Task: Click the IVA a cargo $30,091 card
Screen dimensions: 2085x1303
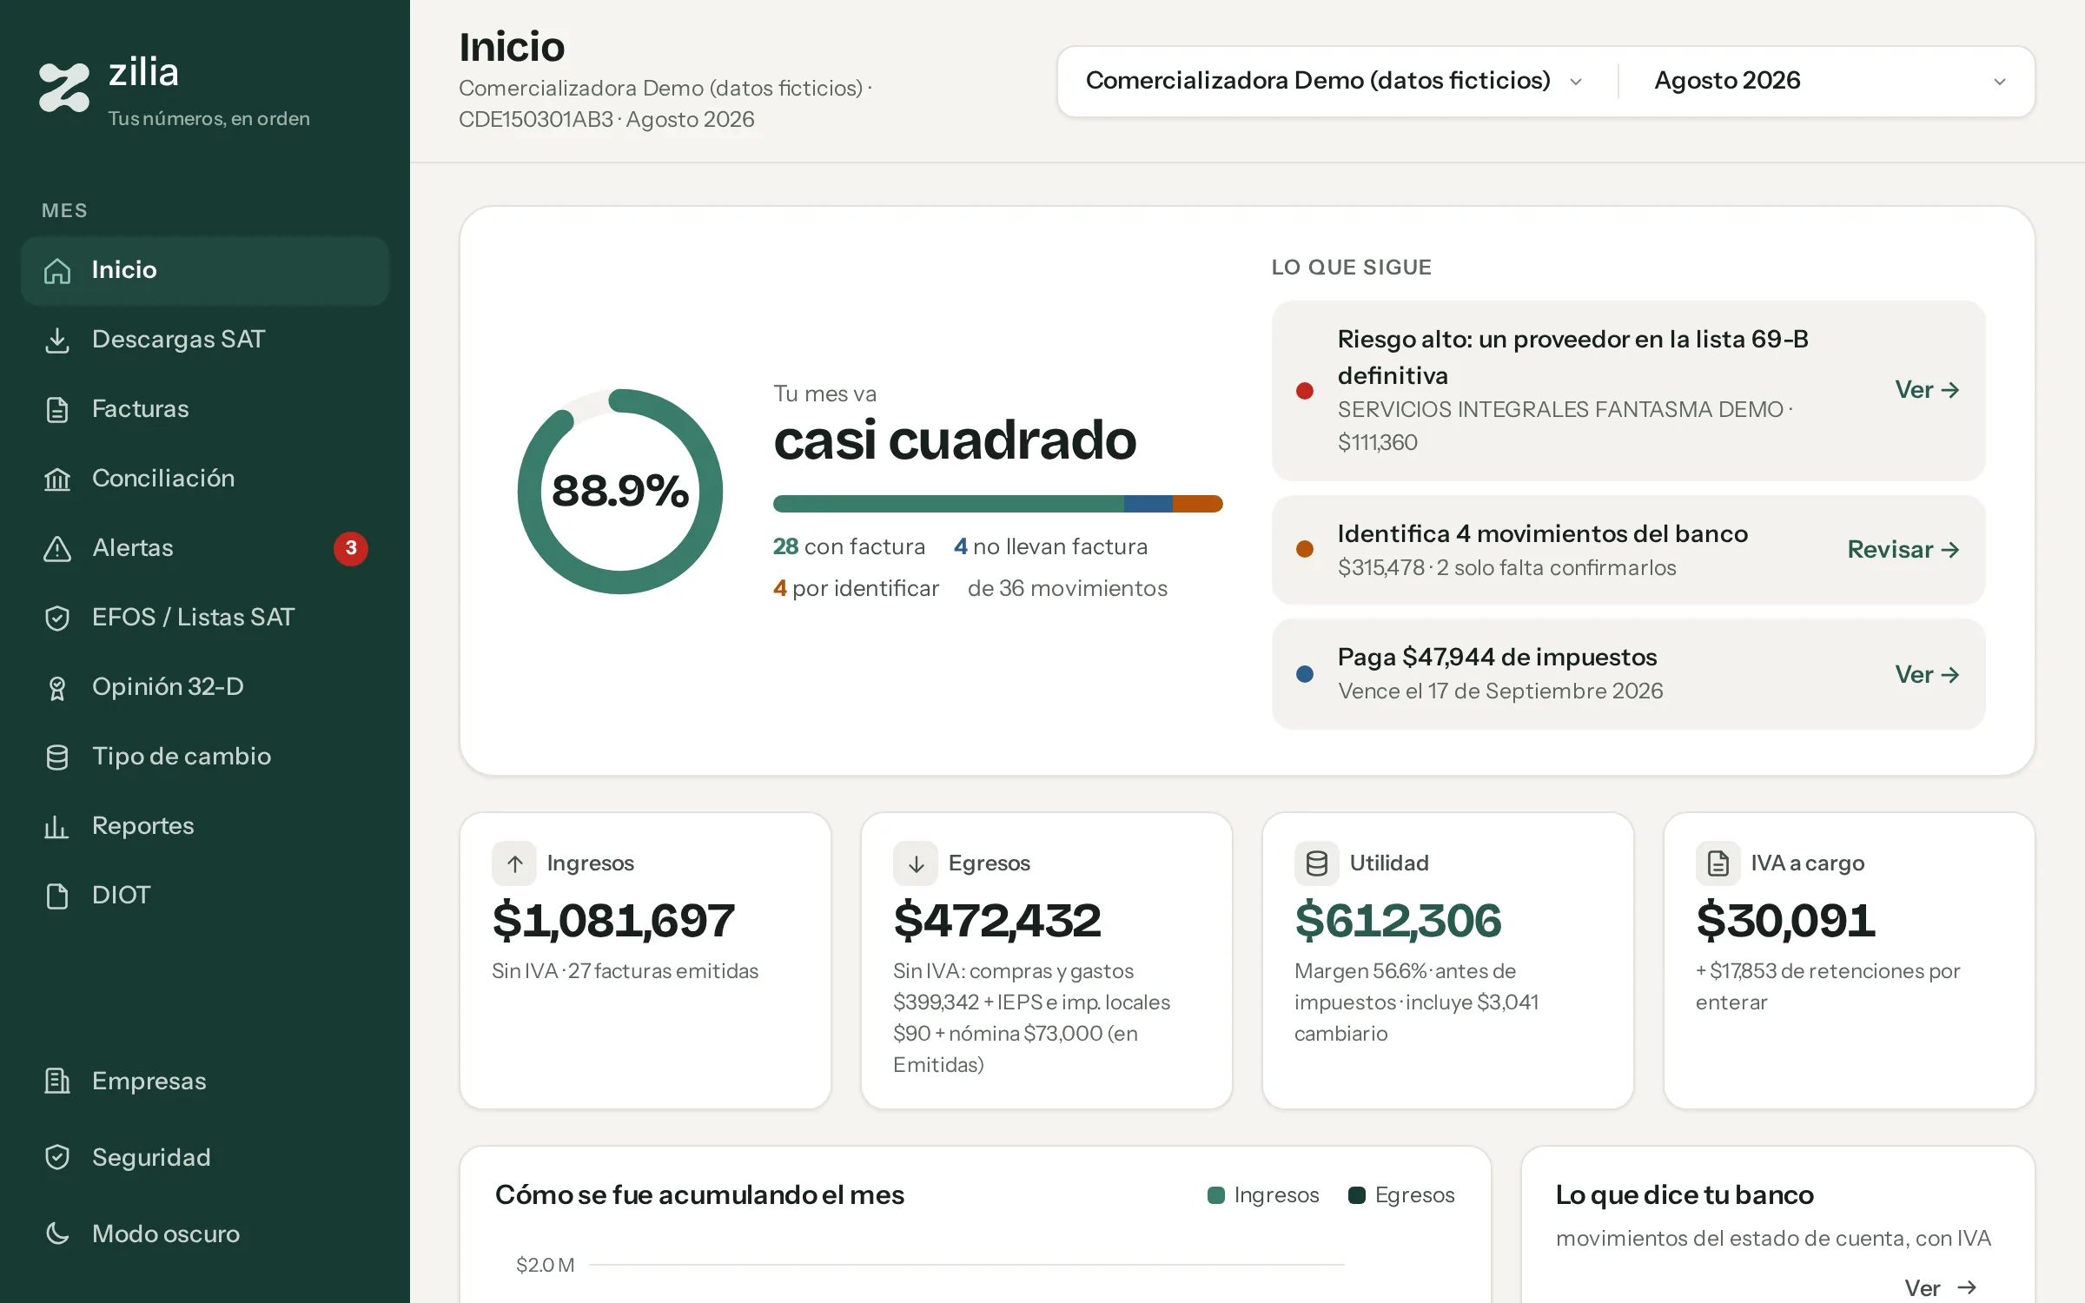Action: [1850, 961]
